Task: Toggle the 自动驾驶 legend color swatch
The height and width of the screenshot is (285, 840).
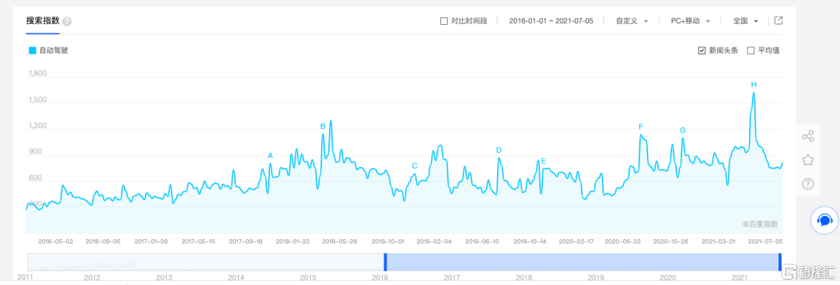Action: (x=32, y=50)
